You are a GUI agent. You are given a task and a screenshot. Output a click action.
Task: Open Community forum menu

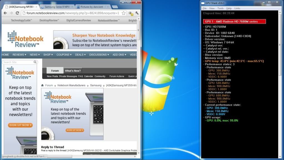coord(100,76)
